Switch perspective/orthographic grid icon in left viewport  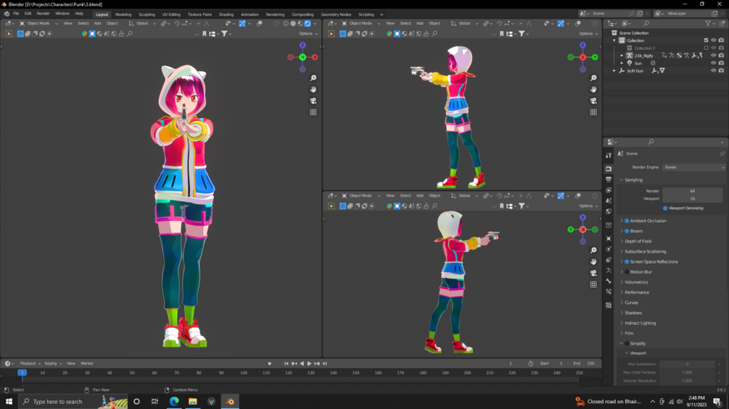click(x=313, y=112)
